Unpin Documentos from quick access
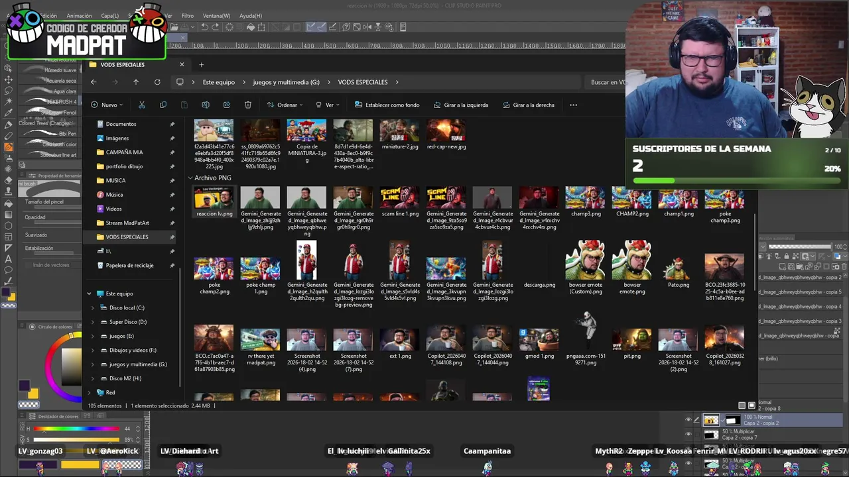 tap(172, 124)
